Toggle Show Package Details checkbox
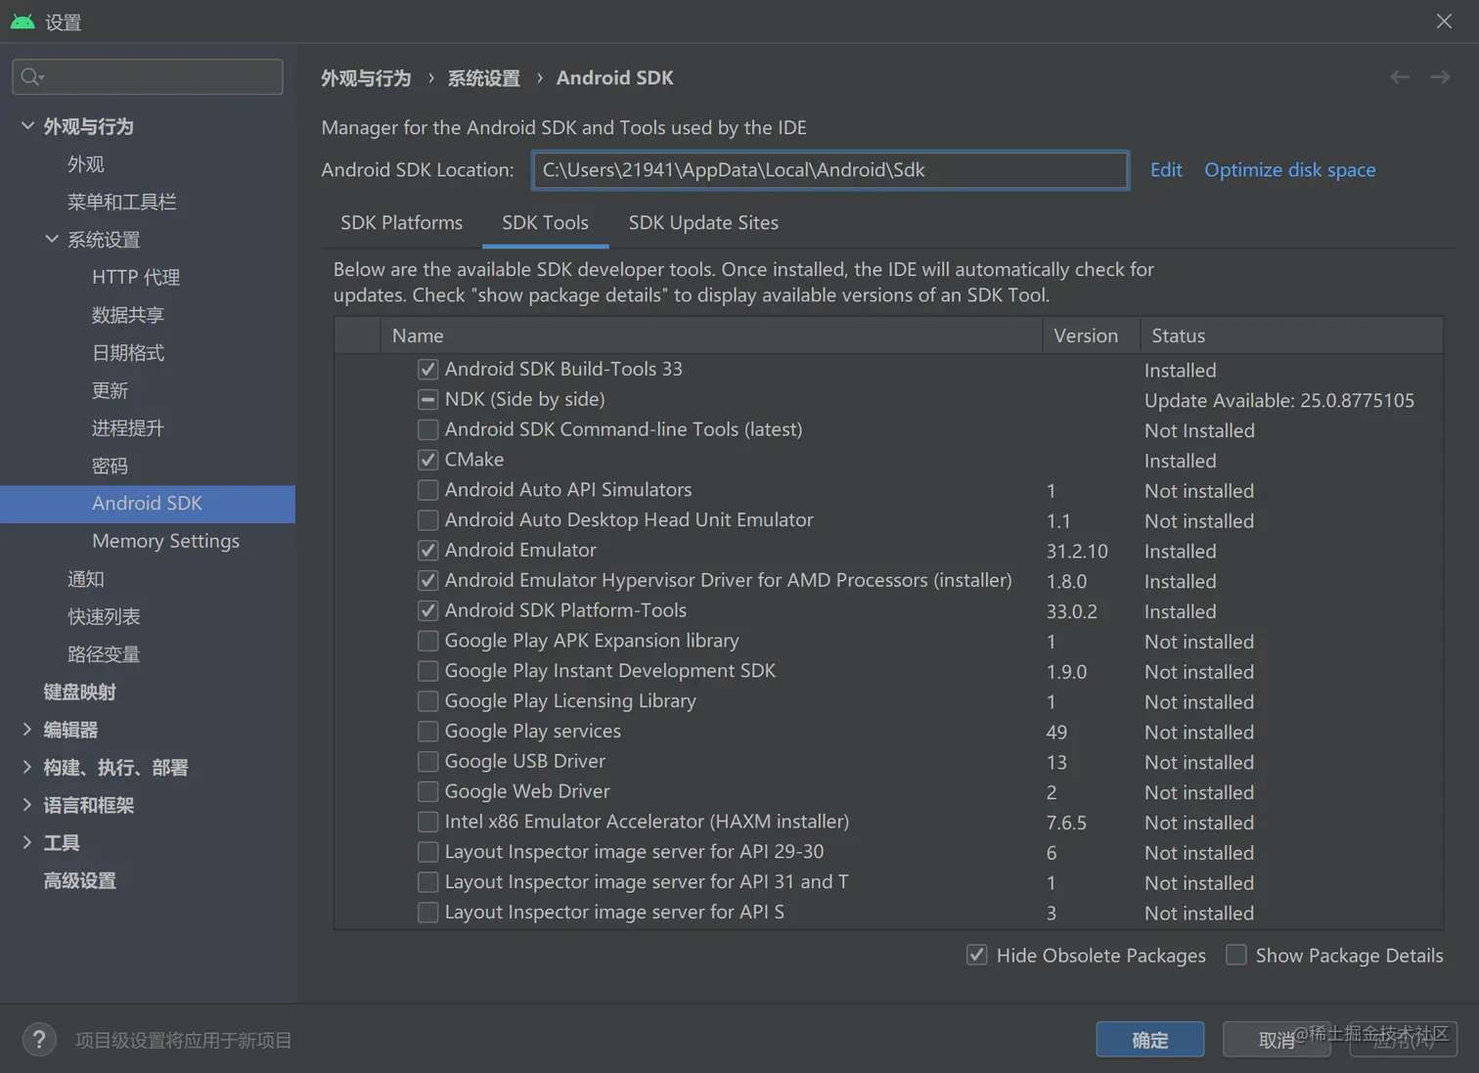The height and width of the screenshot is (1073, 1479). (1236, 955)
